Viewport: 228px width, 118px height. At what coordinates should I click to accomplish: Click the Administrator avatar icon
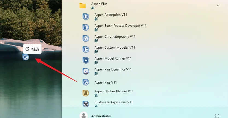(x=84, y=115)
